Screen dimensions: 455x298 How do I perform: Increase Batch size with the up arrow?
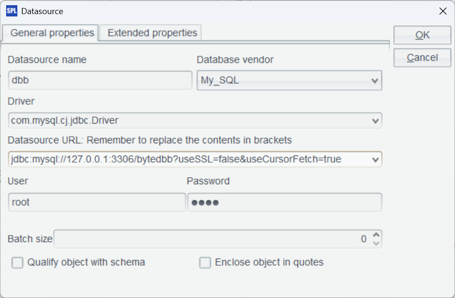pyautogui.click(x=376, y=235)
